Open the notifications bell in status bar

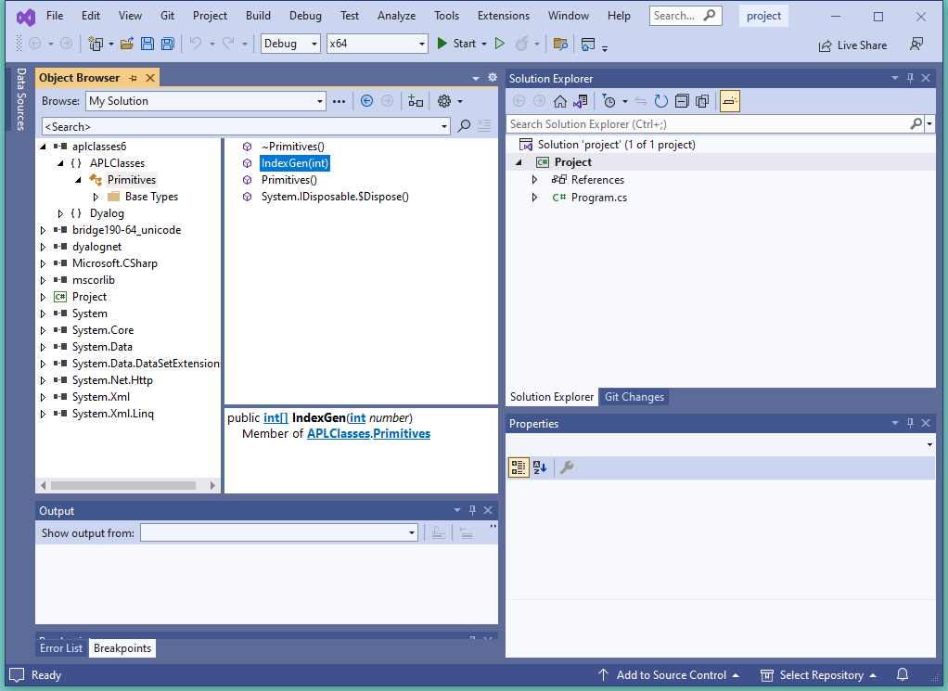(902, 675)
